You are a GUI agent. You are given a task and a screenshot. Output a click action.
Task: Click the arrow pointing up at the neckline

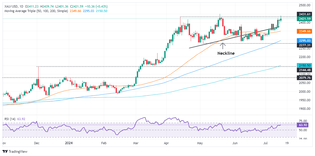(x=223, y=46)
